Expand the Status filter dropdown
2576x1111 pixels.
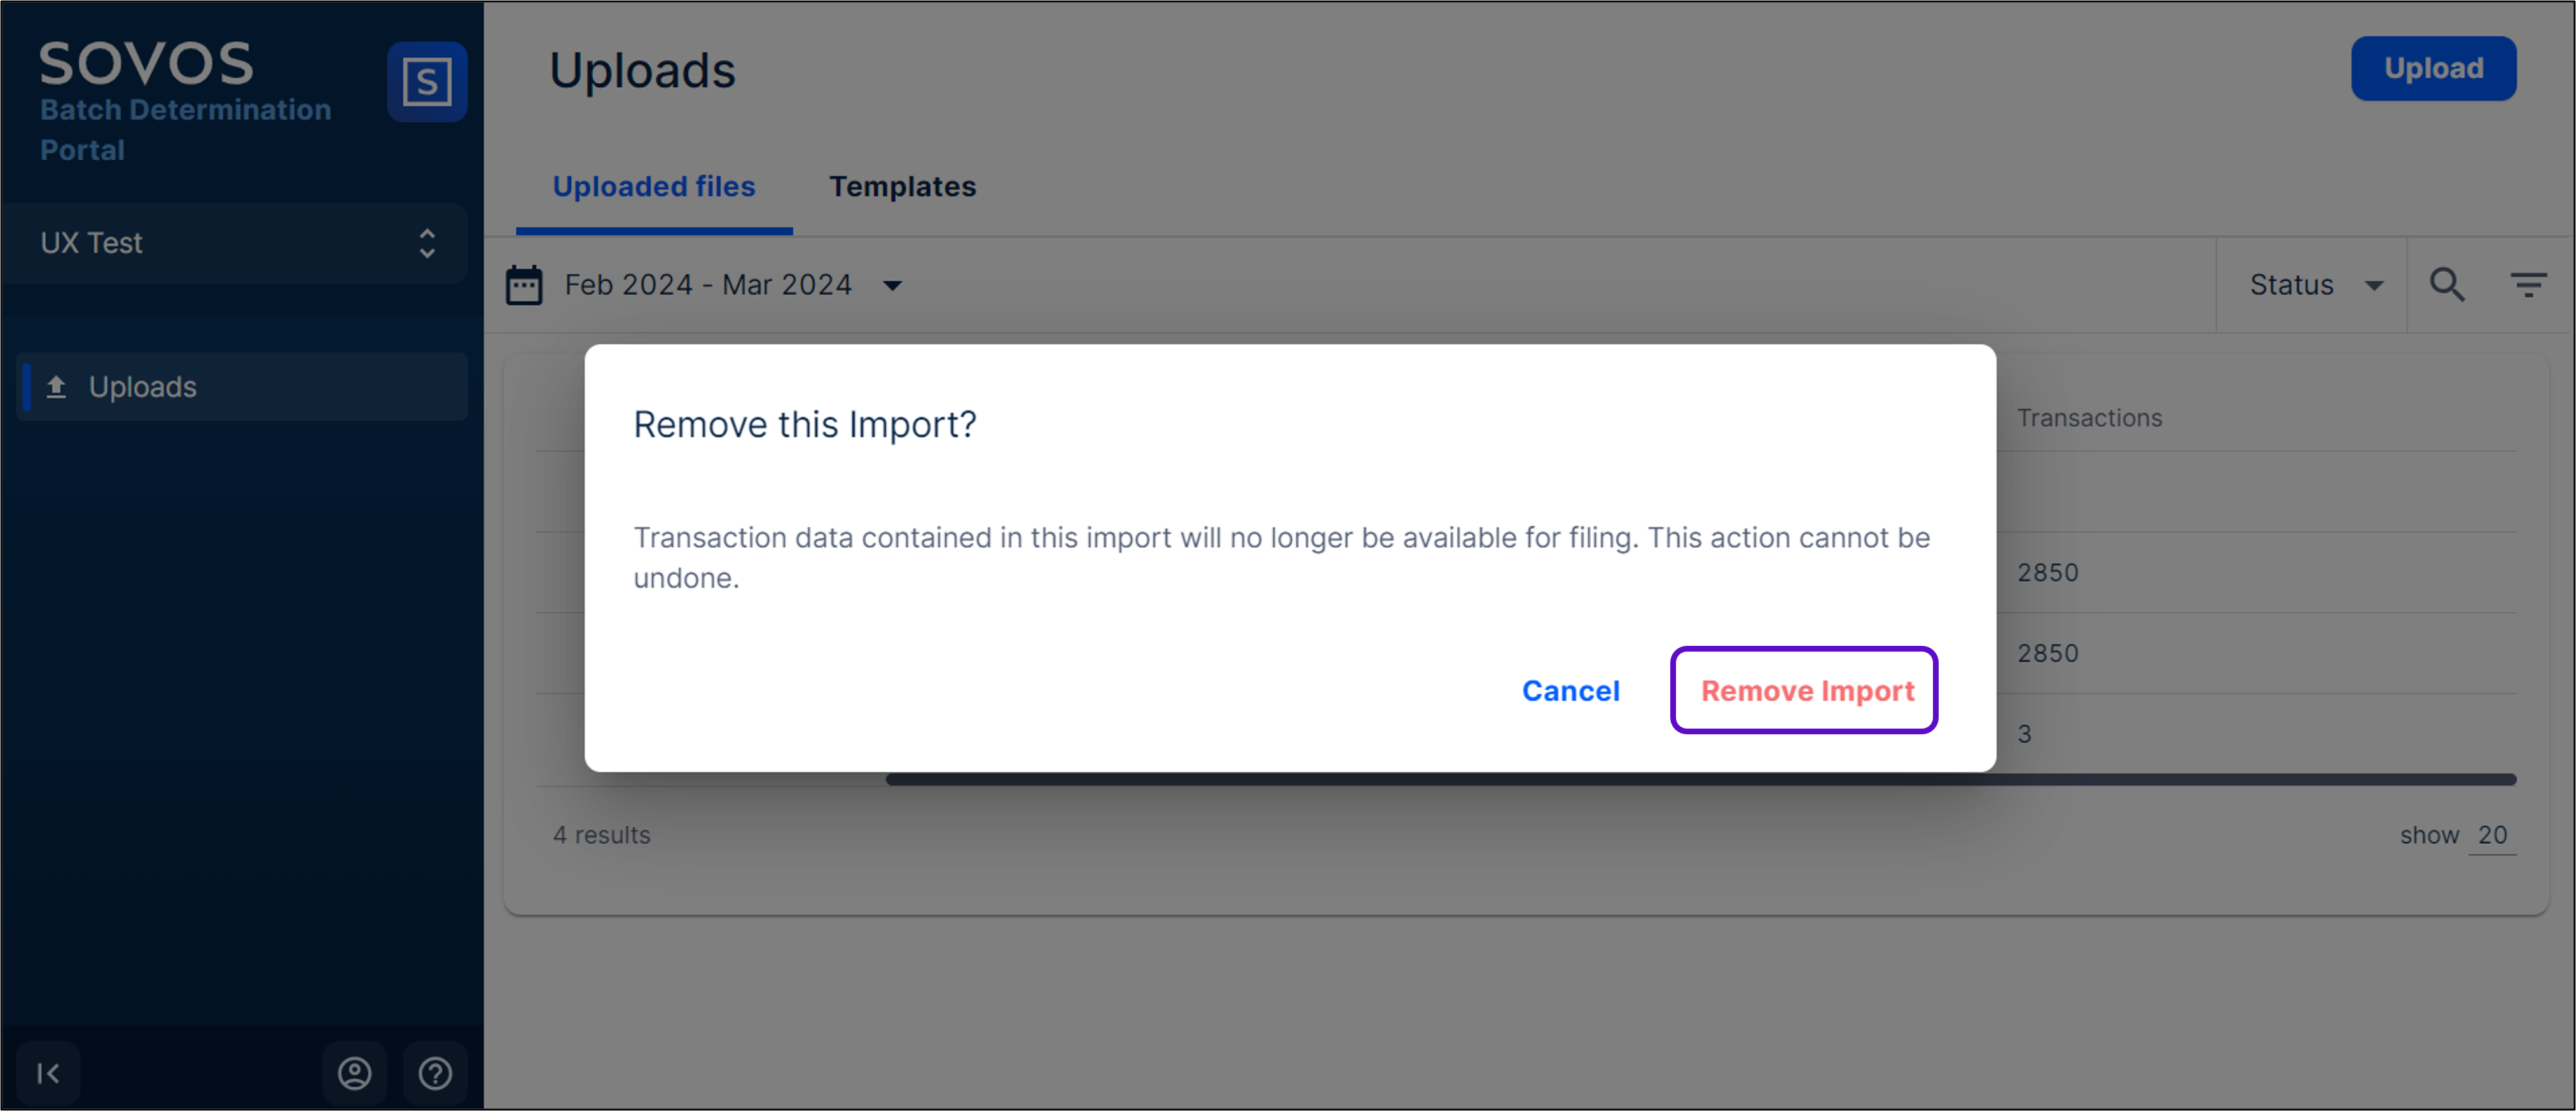[x=2314, y=285]
